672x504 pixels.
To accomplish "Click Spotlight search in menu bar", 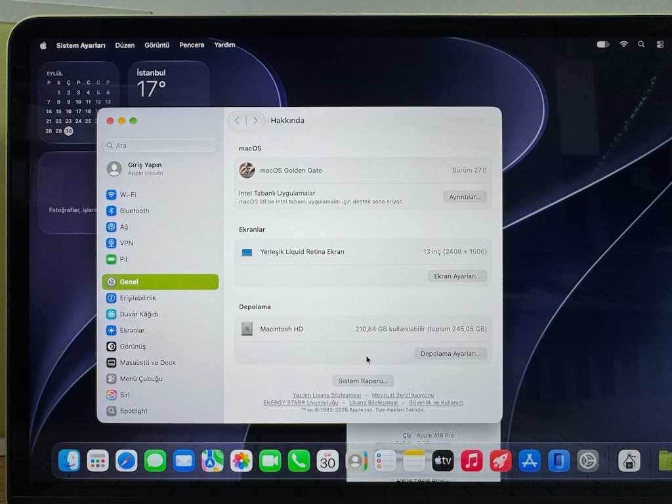I will (x=641, y=44).
